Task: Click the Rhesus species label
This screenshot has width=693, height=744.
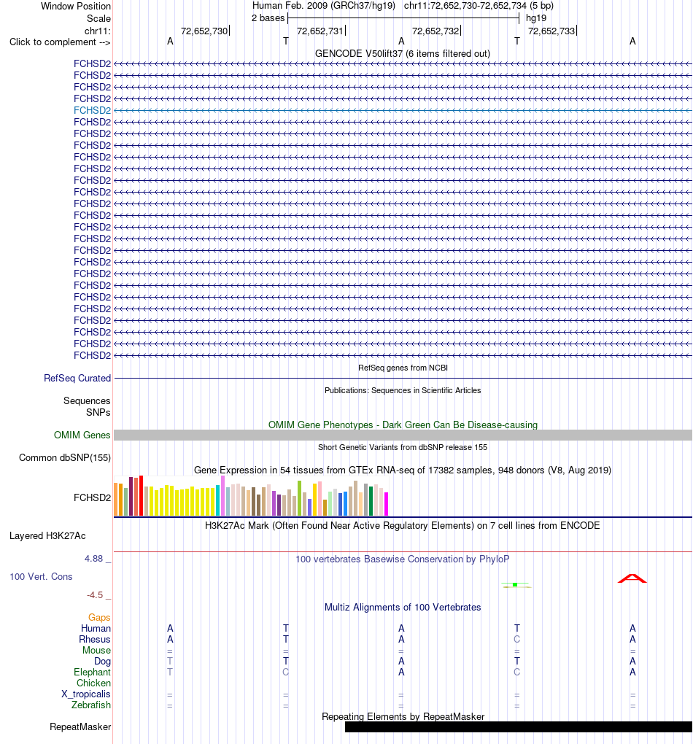Action: pyautogui.click(x=94, y=639)
